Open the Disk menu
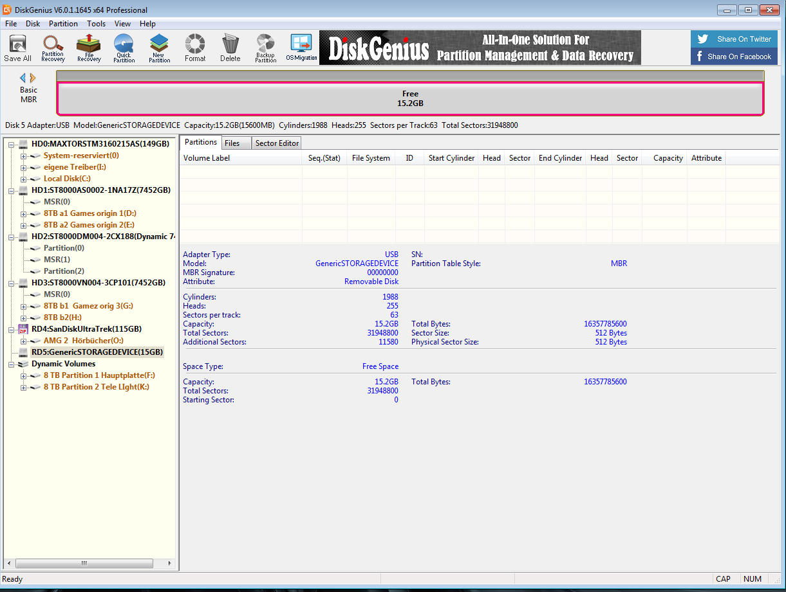This screenshot has height=592, width=786. (33, 24)
